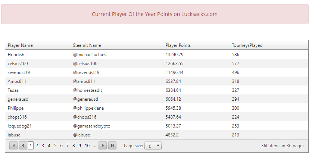The image size is (312, 158).
Task: Select the Hoodish player name cell
Action: pos(16,55)
